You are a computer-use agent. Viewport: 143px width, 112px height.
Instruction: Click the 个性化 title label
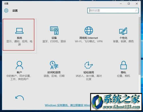coord(123,38)
